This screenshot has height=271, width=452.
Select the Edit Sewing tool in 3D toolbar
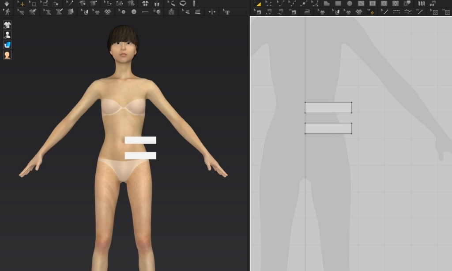coord(108,4)
